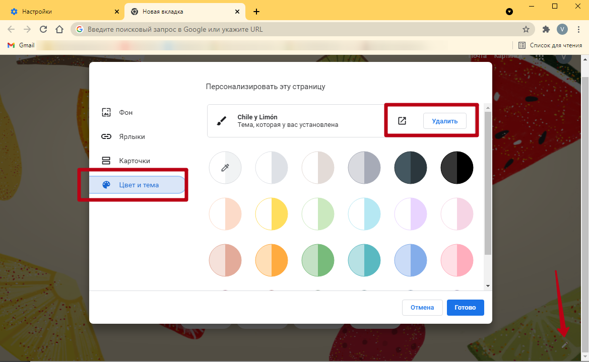
Task: Open theme in Chrome Web Store icon
Action: (402, 121)
